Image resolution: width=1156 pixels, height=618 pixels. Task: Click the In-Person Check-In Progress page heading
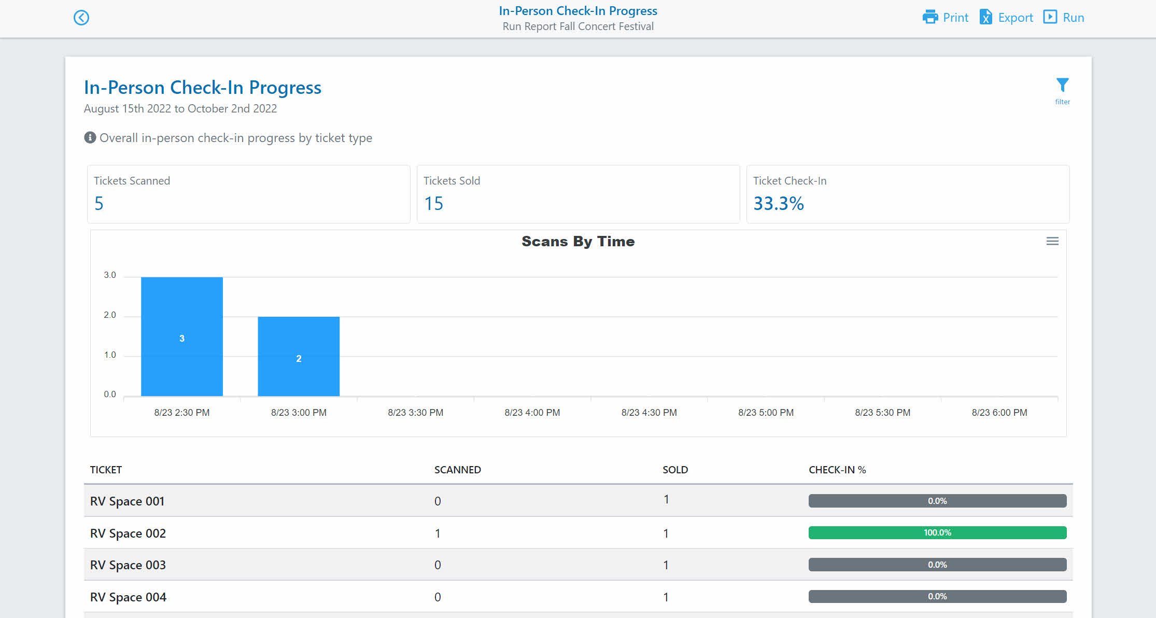(203, 88)
